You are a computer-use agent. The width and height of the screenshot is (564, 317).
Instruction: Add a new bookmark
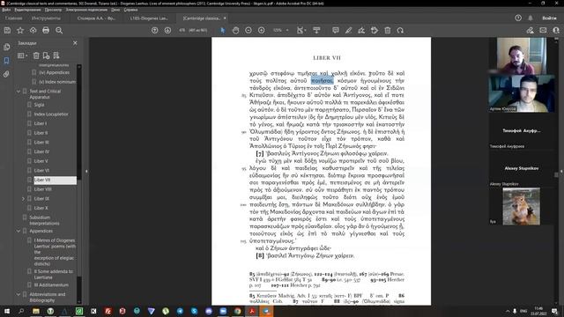coord(46,55)
